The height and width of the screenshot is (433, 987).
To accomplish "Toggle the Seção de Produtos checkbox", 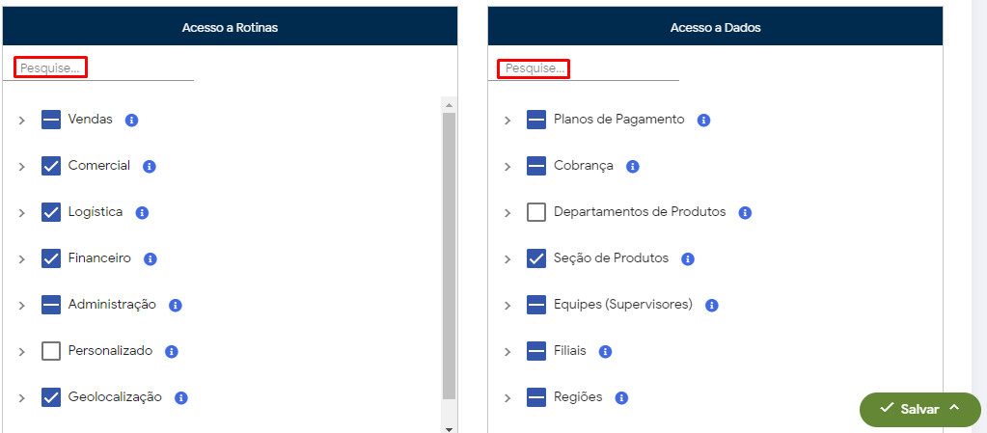I will tap(536, 258).
